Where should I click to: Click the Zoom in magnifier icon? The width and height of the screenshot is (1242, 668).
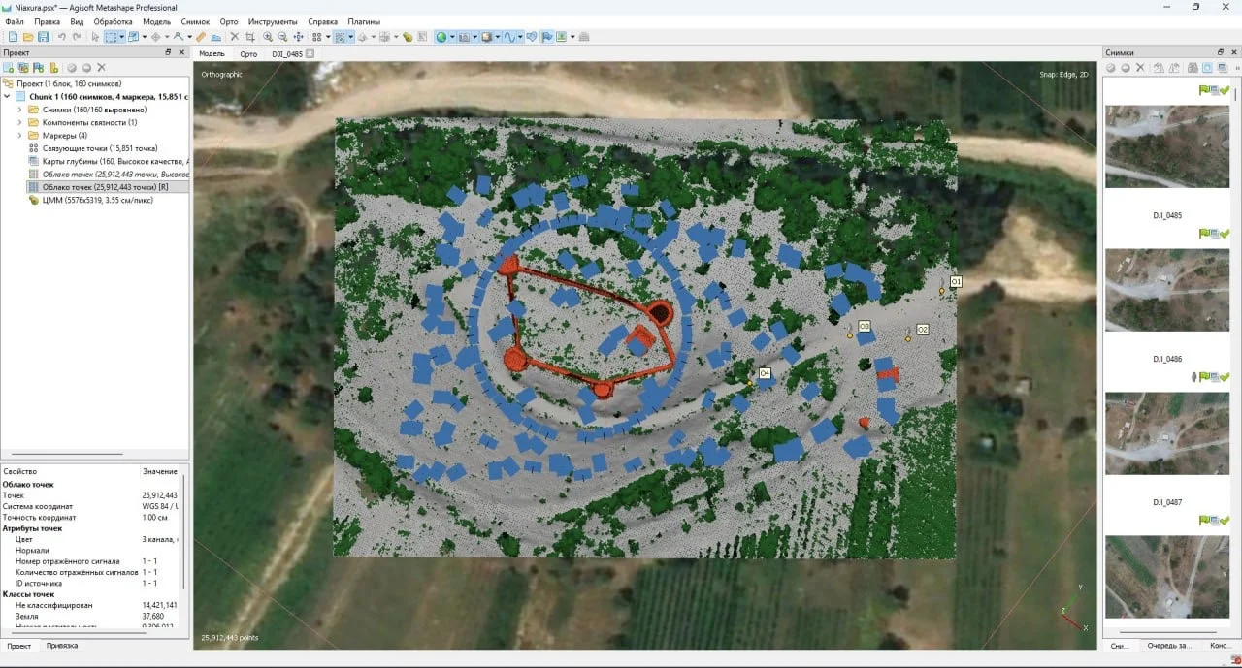pyautogui.click(x=268, y=37)
